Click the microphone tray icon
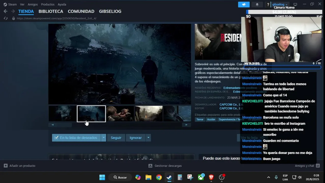Screen dimensions: 325x183 coord(276,177)
